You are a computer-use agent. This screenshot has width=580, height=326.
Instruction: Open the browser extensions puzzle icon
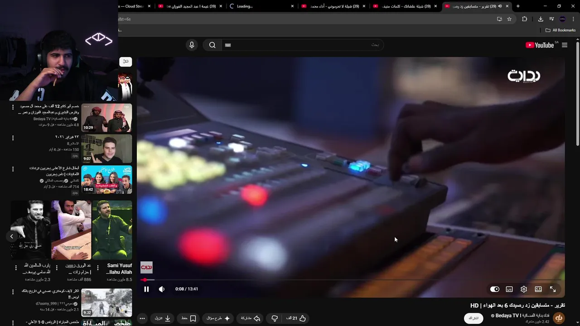click(x=525, y=19)
